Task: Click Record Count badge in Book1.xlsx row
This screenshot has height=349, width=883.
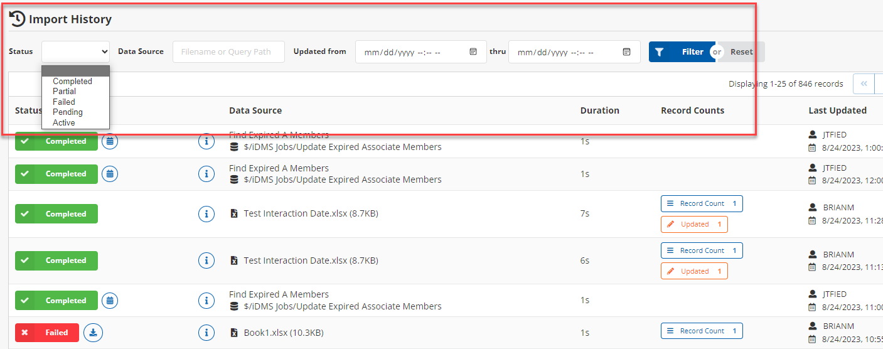Action: [702, 331]
